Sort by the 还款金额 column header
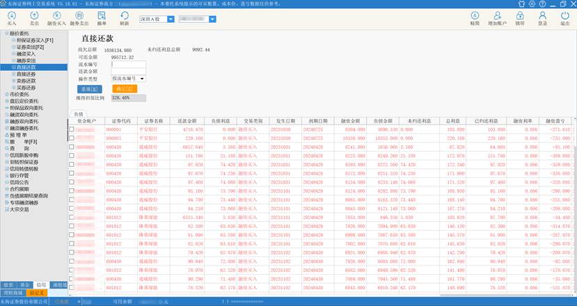 point(187,121)
